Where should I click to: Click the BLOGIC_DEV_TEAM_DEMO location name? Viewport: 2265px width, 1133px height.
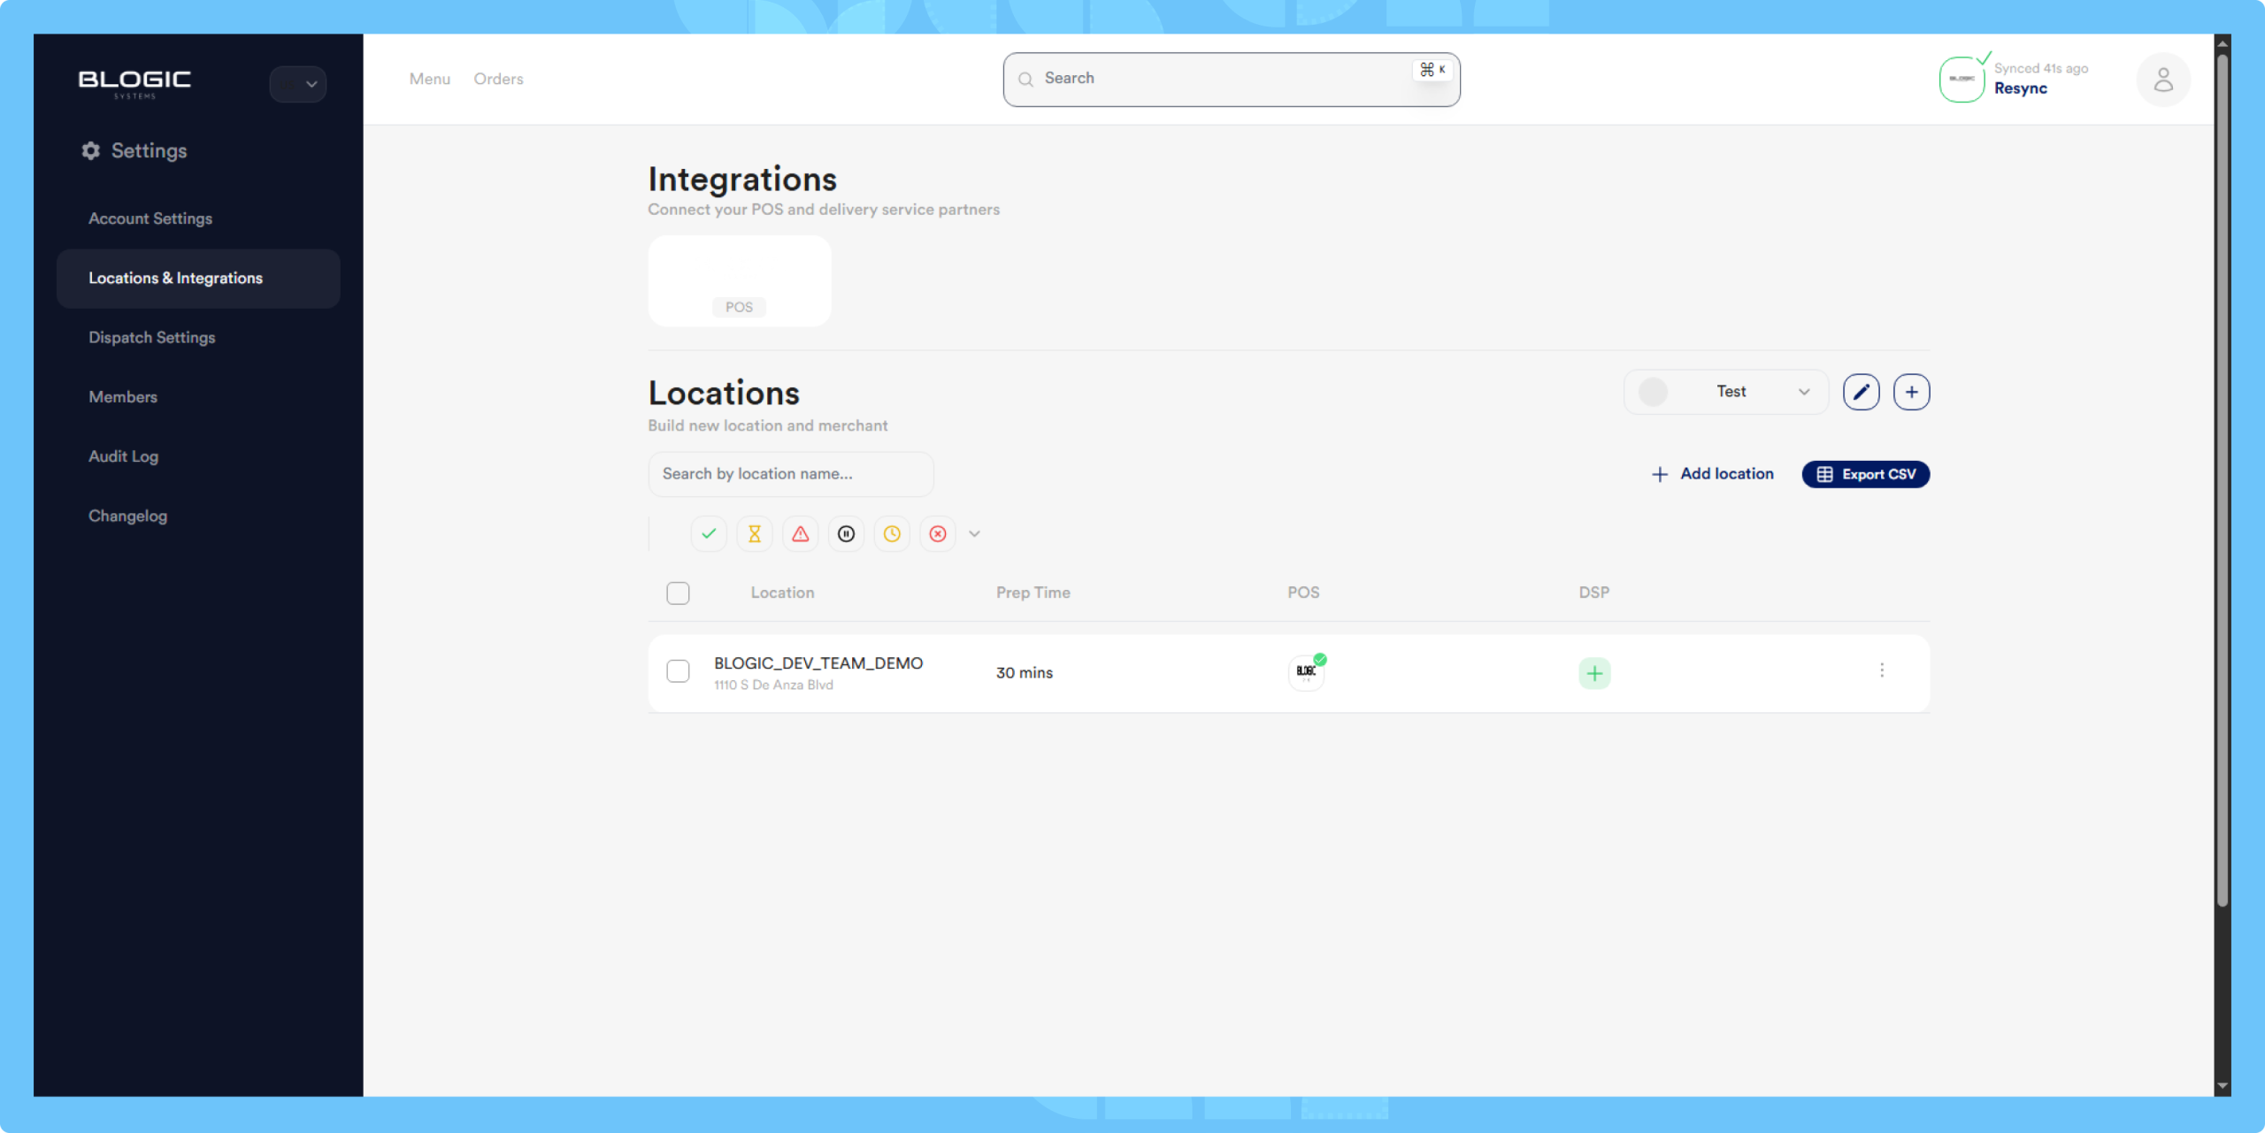tap(818, 662)
